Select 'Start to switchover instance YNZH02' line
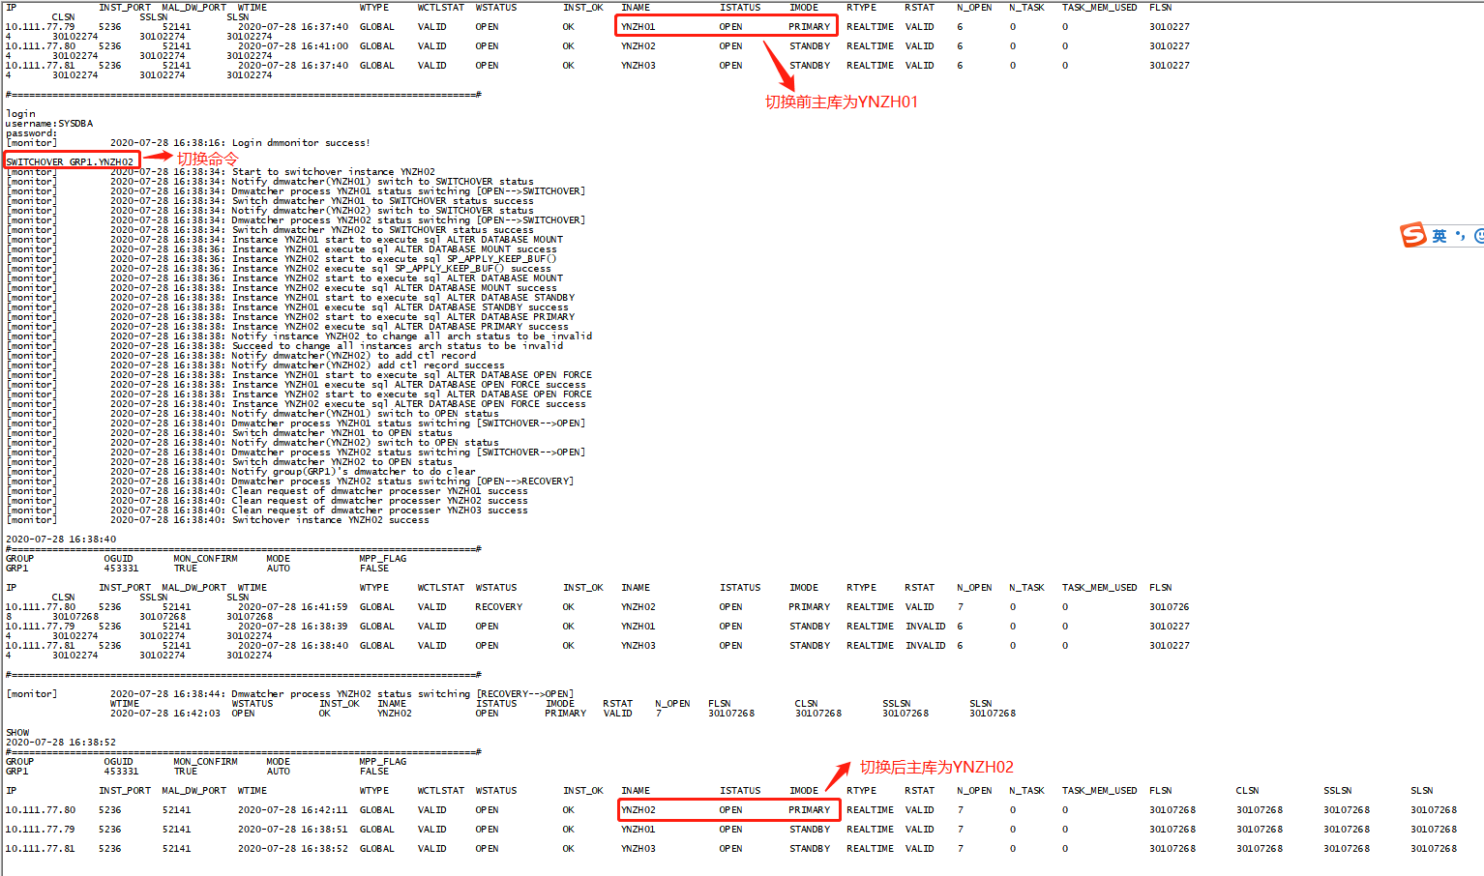The image size is (1484, 876). [x=334, y=172]
